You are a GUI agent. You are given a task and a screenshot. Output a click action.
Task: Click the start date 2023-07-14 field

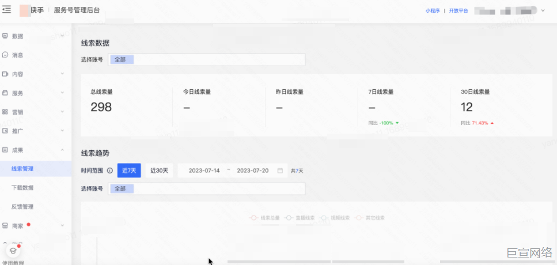(204, 171)
